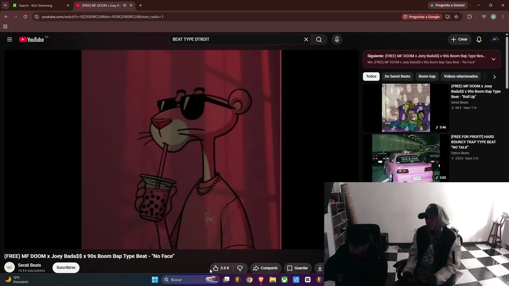Select the Todos filter chip
This screenshot has width=509, height=286.
[x=371, y=76]
